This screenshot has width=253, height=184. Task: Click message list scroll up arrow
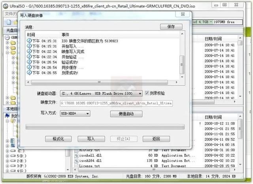[182, 34]
